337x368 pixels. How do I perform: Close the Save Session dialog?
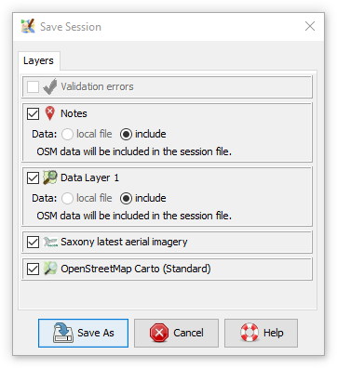click(310, 26)
